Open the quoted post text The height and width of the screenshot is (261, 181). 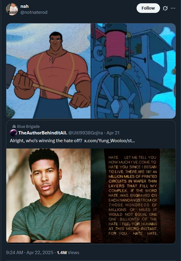point(72,141)
